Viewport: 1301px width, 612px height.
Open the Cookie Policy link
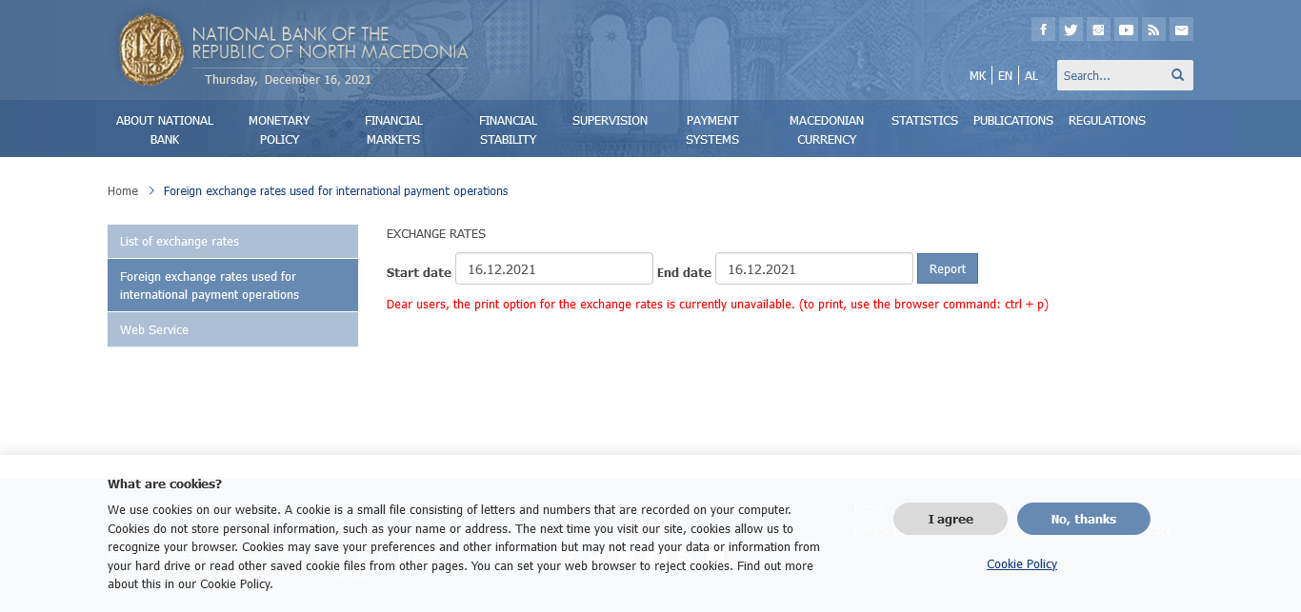coord(1021,564)
